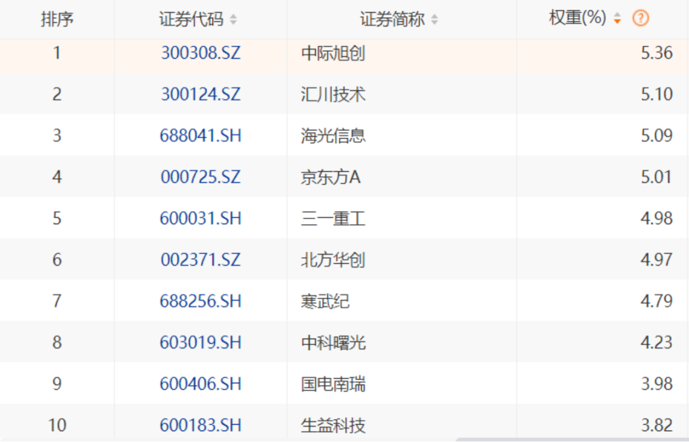
Task: Click the 排序 column header
Action: tap(57, 19)
